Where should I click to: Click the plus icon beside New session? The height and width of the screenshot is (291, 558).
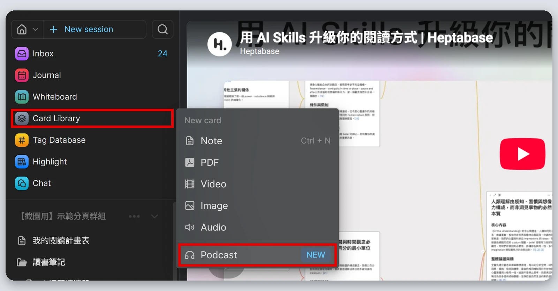pos(54,29)
